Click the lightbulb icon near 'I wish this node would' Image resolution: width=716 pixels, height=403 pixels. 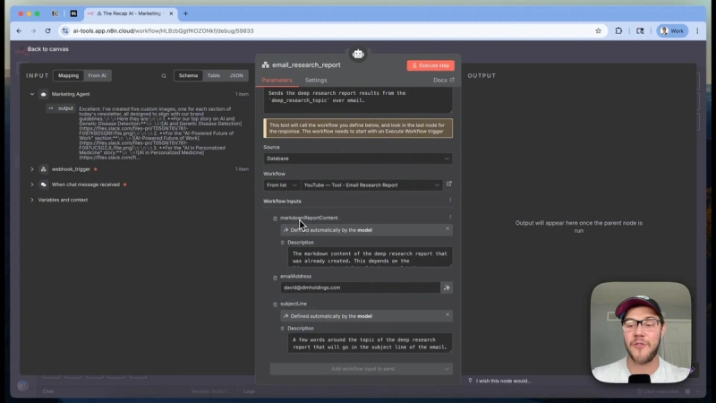coord(471,380)
